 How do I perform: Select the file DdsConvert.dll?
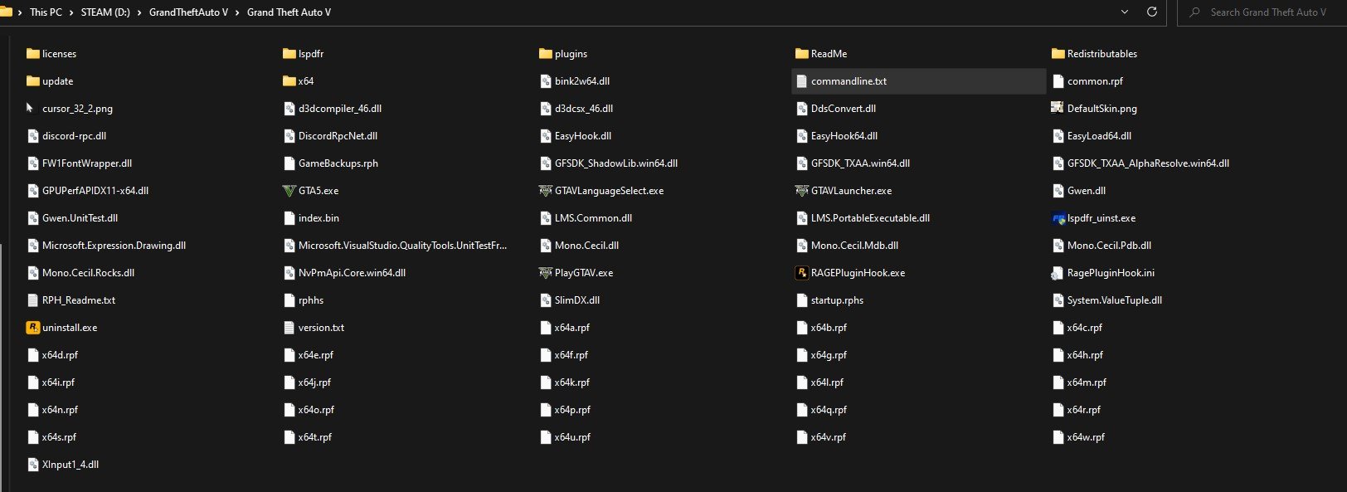(844, 109)
